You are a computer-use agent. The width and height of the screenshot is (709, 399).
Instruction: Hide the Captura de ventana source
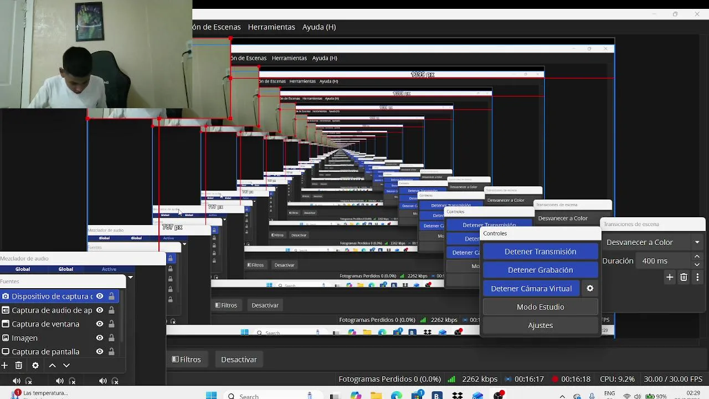coord(100,324)
